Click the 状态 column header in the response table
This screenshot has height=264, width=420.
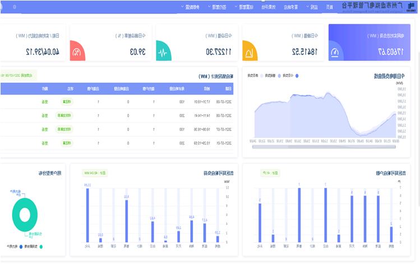(x=70, y=89)
